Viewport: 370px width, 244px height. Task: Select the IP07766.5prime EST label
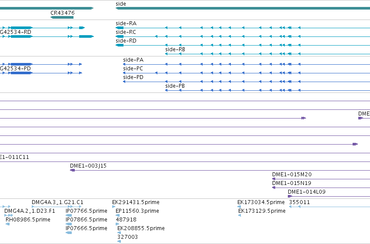pyautogui.click(x=87, y=211)
